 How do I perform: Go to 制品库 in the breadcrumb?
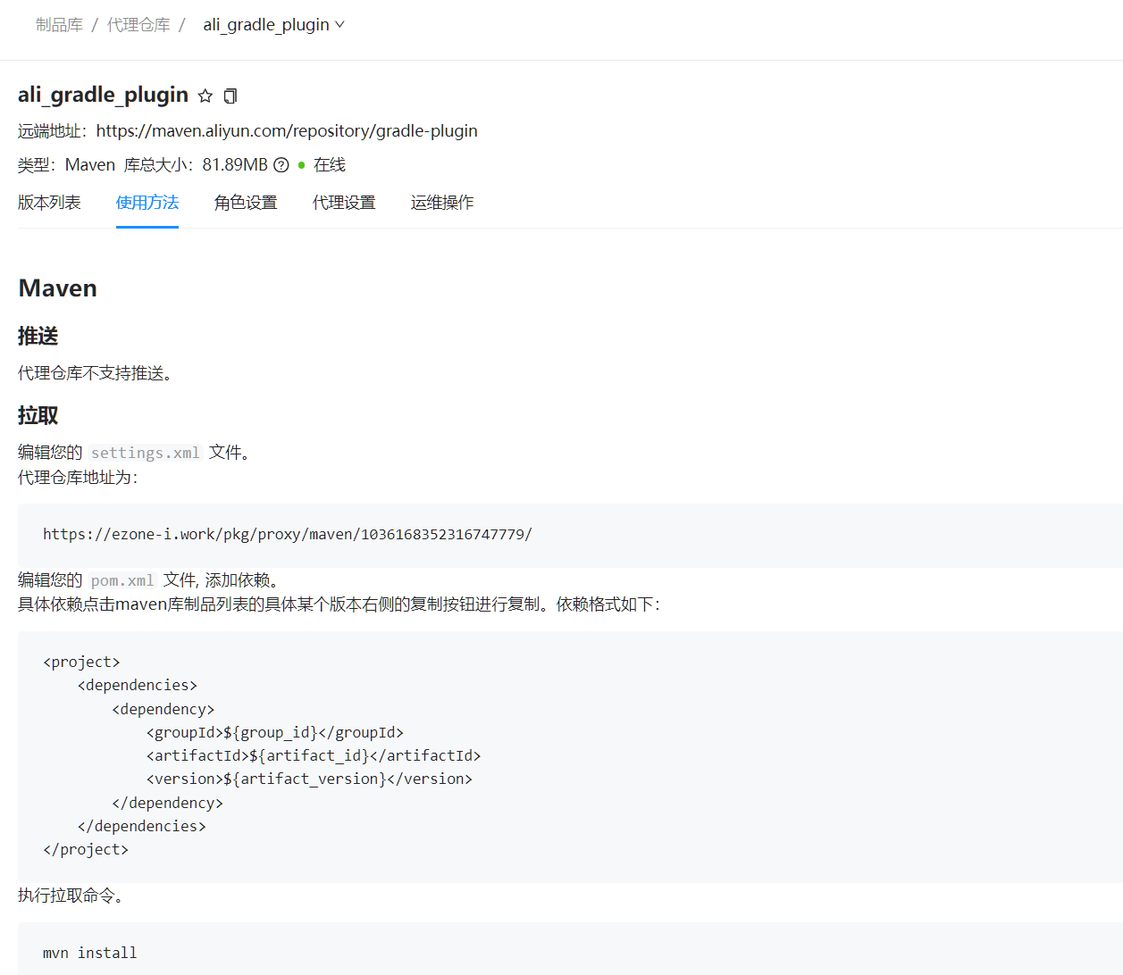coord(59,25)
